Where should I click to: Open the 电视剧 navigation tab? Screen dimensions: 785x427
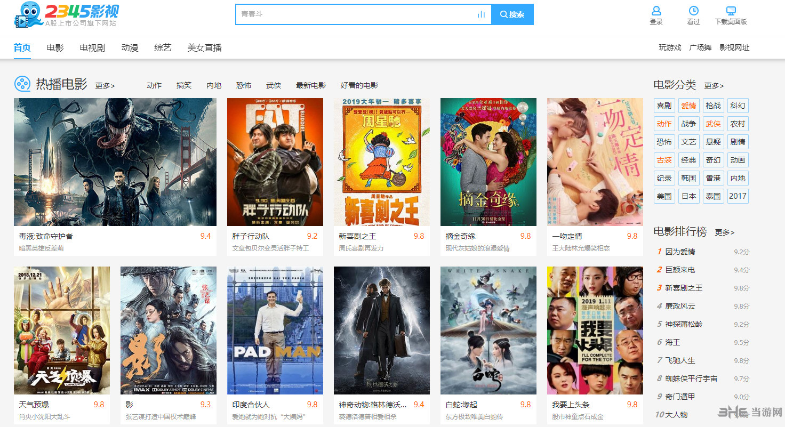pos(92,47)
